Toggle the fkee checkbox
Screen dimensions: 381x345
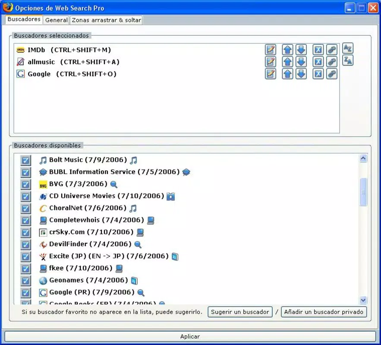(x=25, y=269)
